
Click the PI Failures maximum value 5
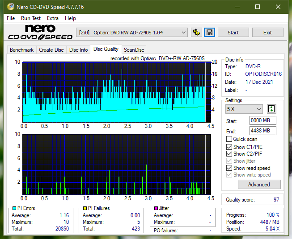point(139,222)
